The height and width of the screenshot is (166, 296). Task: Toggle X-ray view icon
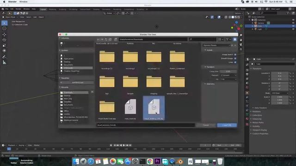[x=226, y=17]
